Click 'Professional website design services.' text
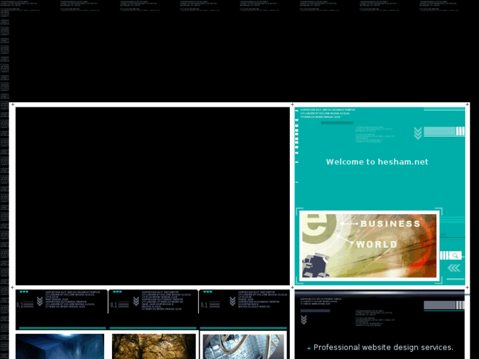The image size is (479, 359). pos(383,347)
